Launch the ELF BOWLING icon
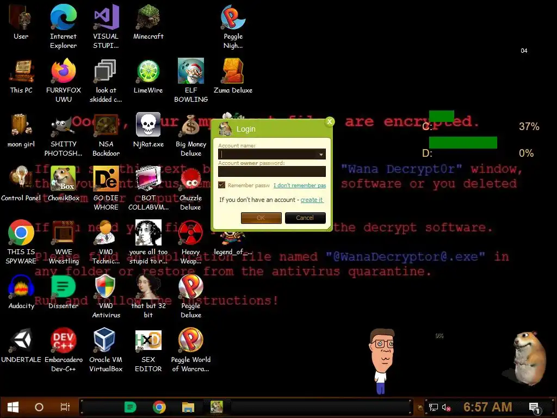 pos(191,81)
